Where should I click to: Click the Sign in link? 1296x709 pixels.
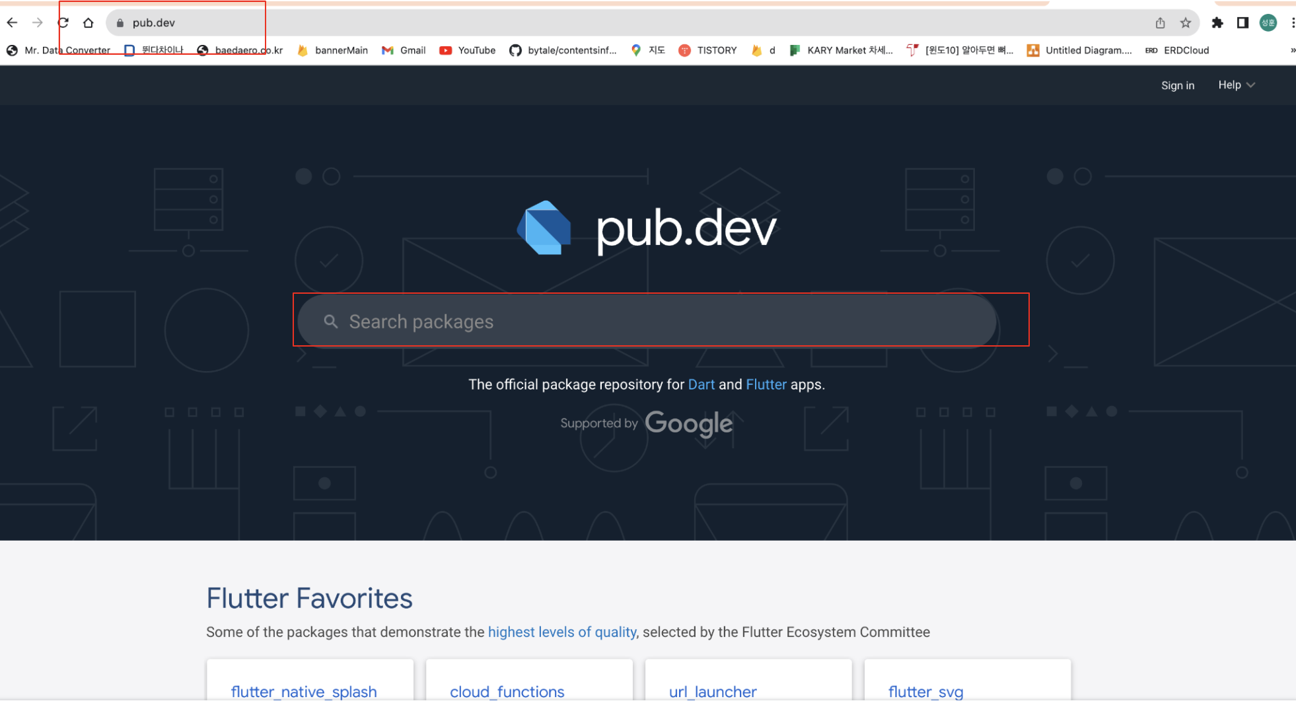(1178, 85)
